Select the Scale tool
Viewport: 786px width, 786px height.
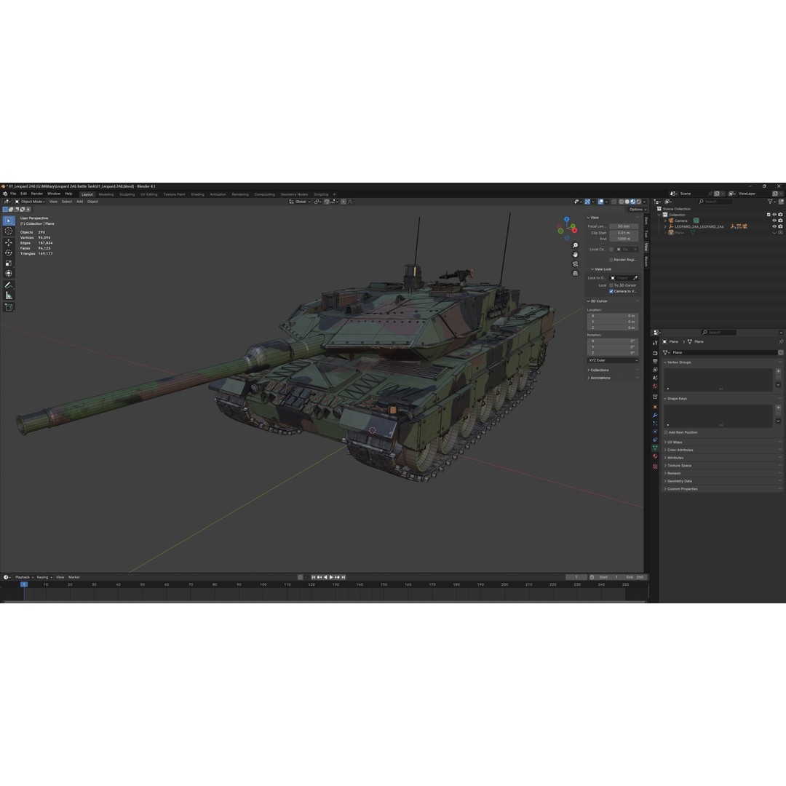[9, 262]
